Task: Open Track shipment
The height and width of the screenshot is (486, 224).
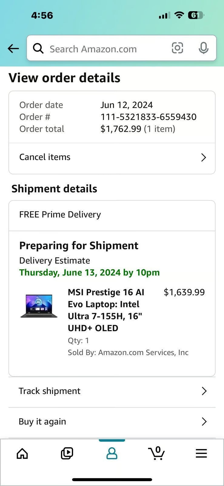Action: point(49,391)
